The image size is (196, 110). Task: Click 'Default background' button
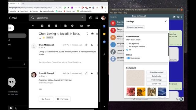click(156, 72)
